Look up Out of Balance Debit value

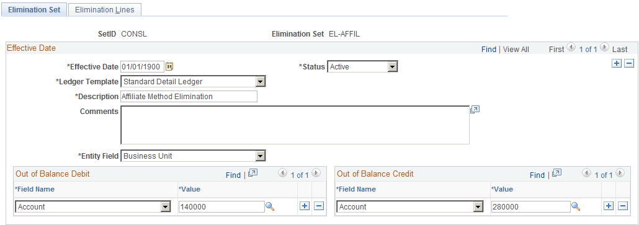click(270, 206)
